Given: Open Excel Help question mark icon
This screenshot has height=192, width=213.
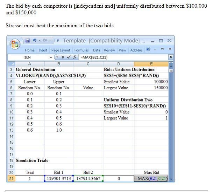Looking at the screenshot, I should coord(148,49).
